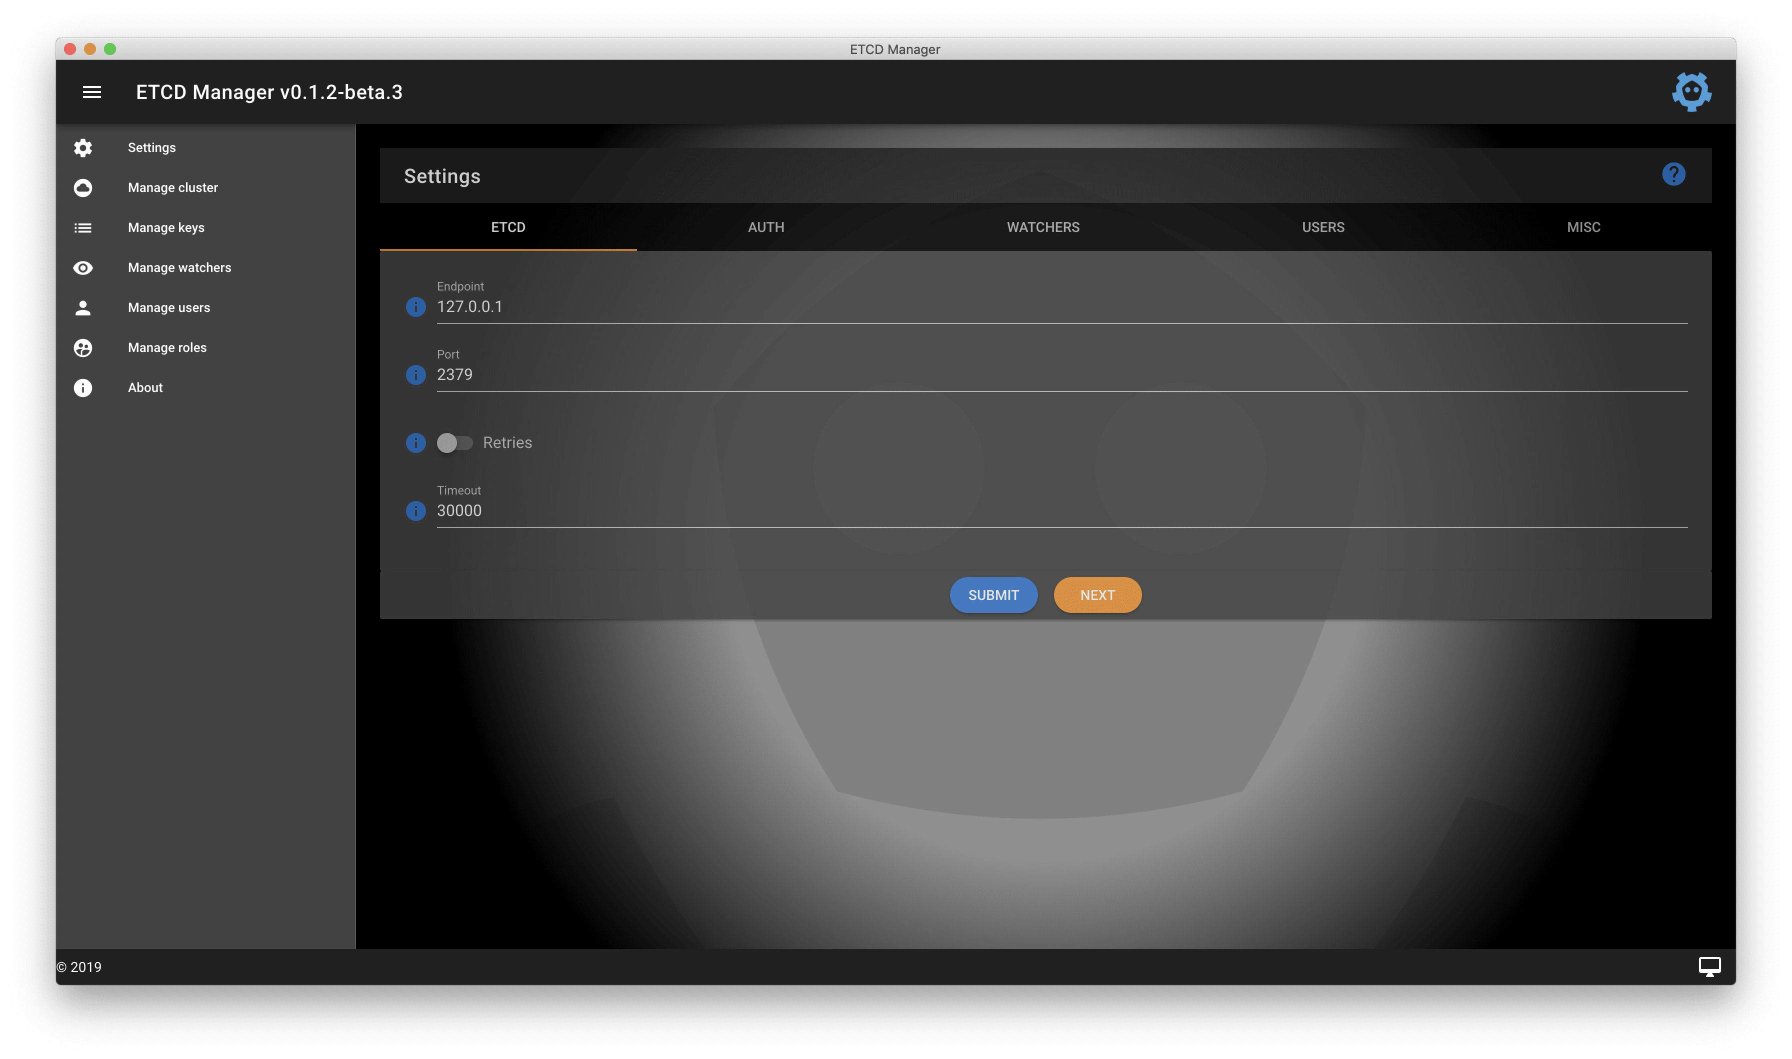Screen dimensions: 1792x1059
Task: Click into the Port input field
Action: click(856, 374)
